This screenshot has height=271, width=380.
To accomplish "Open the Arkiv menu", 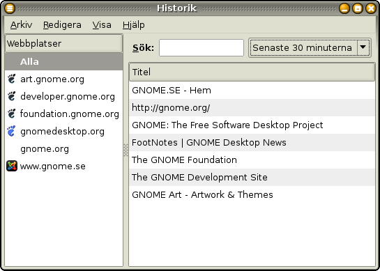I will pos(21,25).
